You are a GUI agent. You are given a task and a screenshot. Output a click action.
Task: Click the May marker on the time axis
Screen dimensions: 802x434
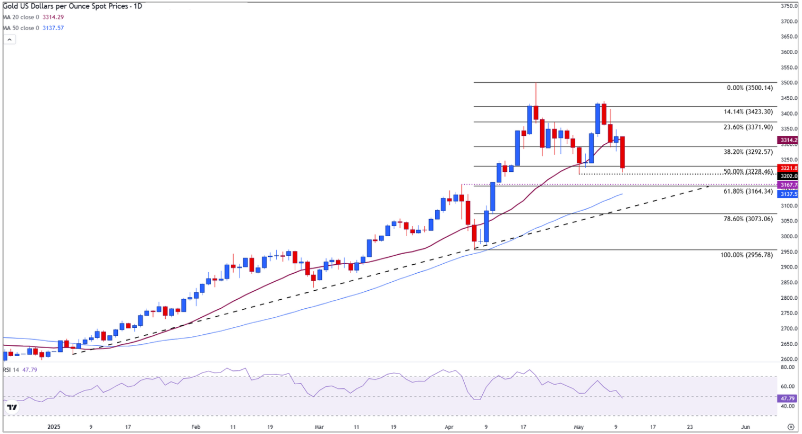pyautogui.click(x=579, y=427)
